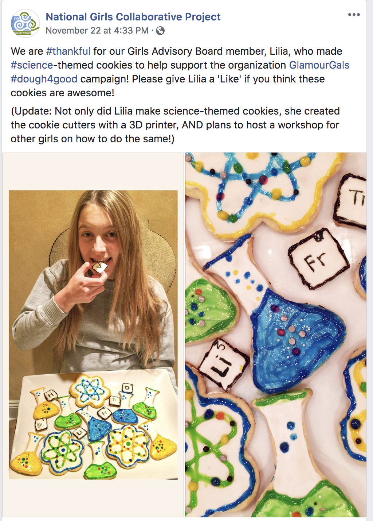Open the November 22 at 4:33 PM timestamp
The height and width of the screenshot is (521, 373).
click(x=97, y=31)
